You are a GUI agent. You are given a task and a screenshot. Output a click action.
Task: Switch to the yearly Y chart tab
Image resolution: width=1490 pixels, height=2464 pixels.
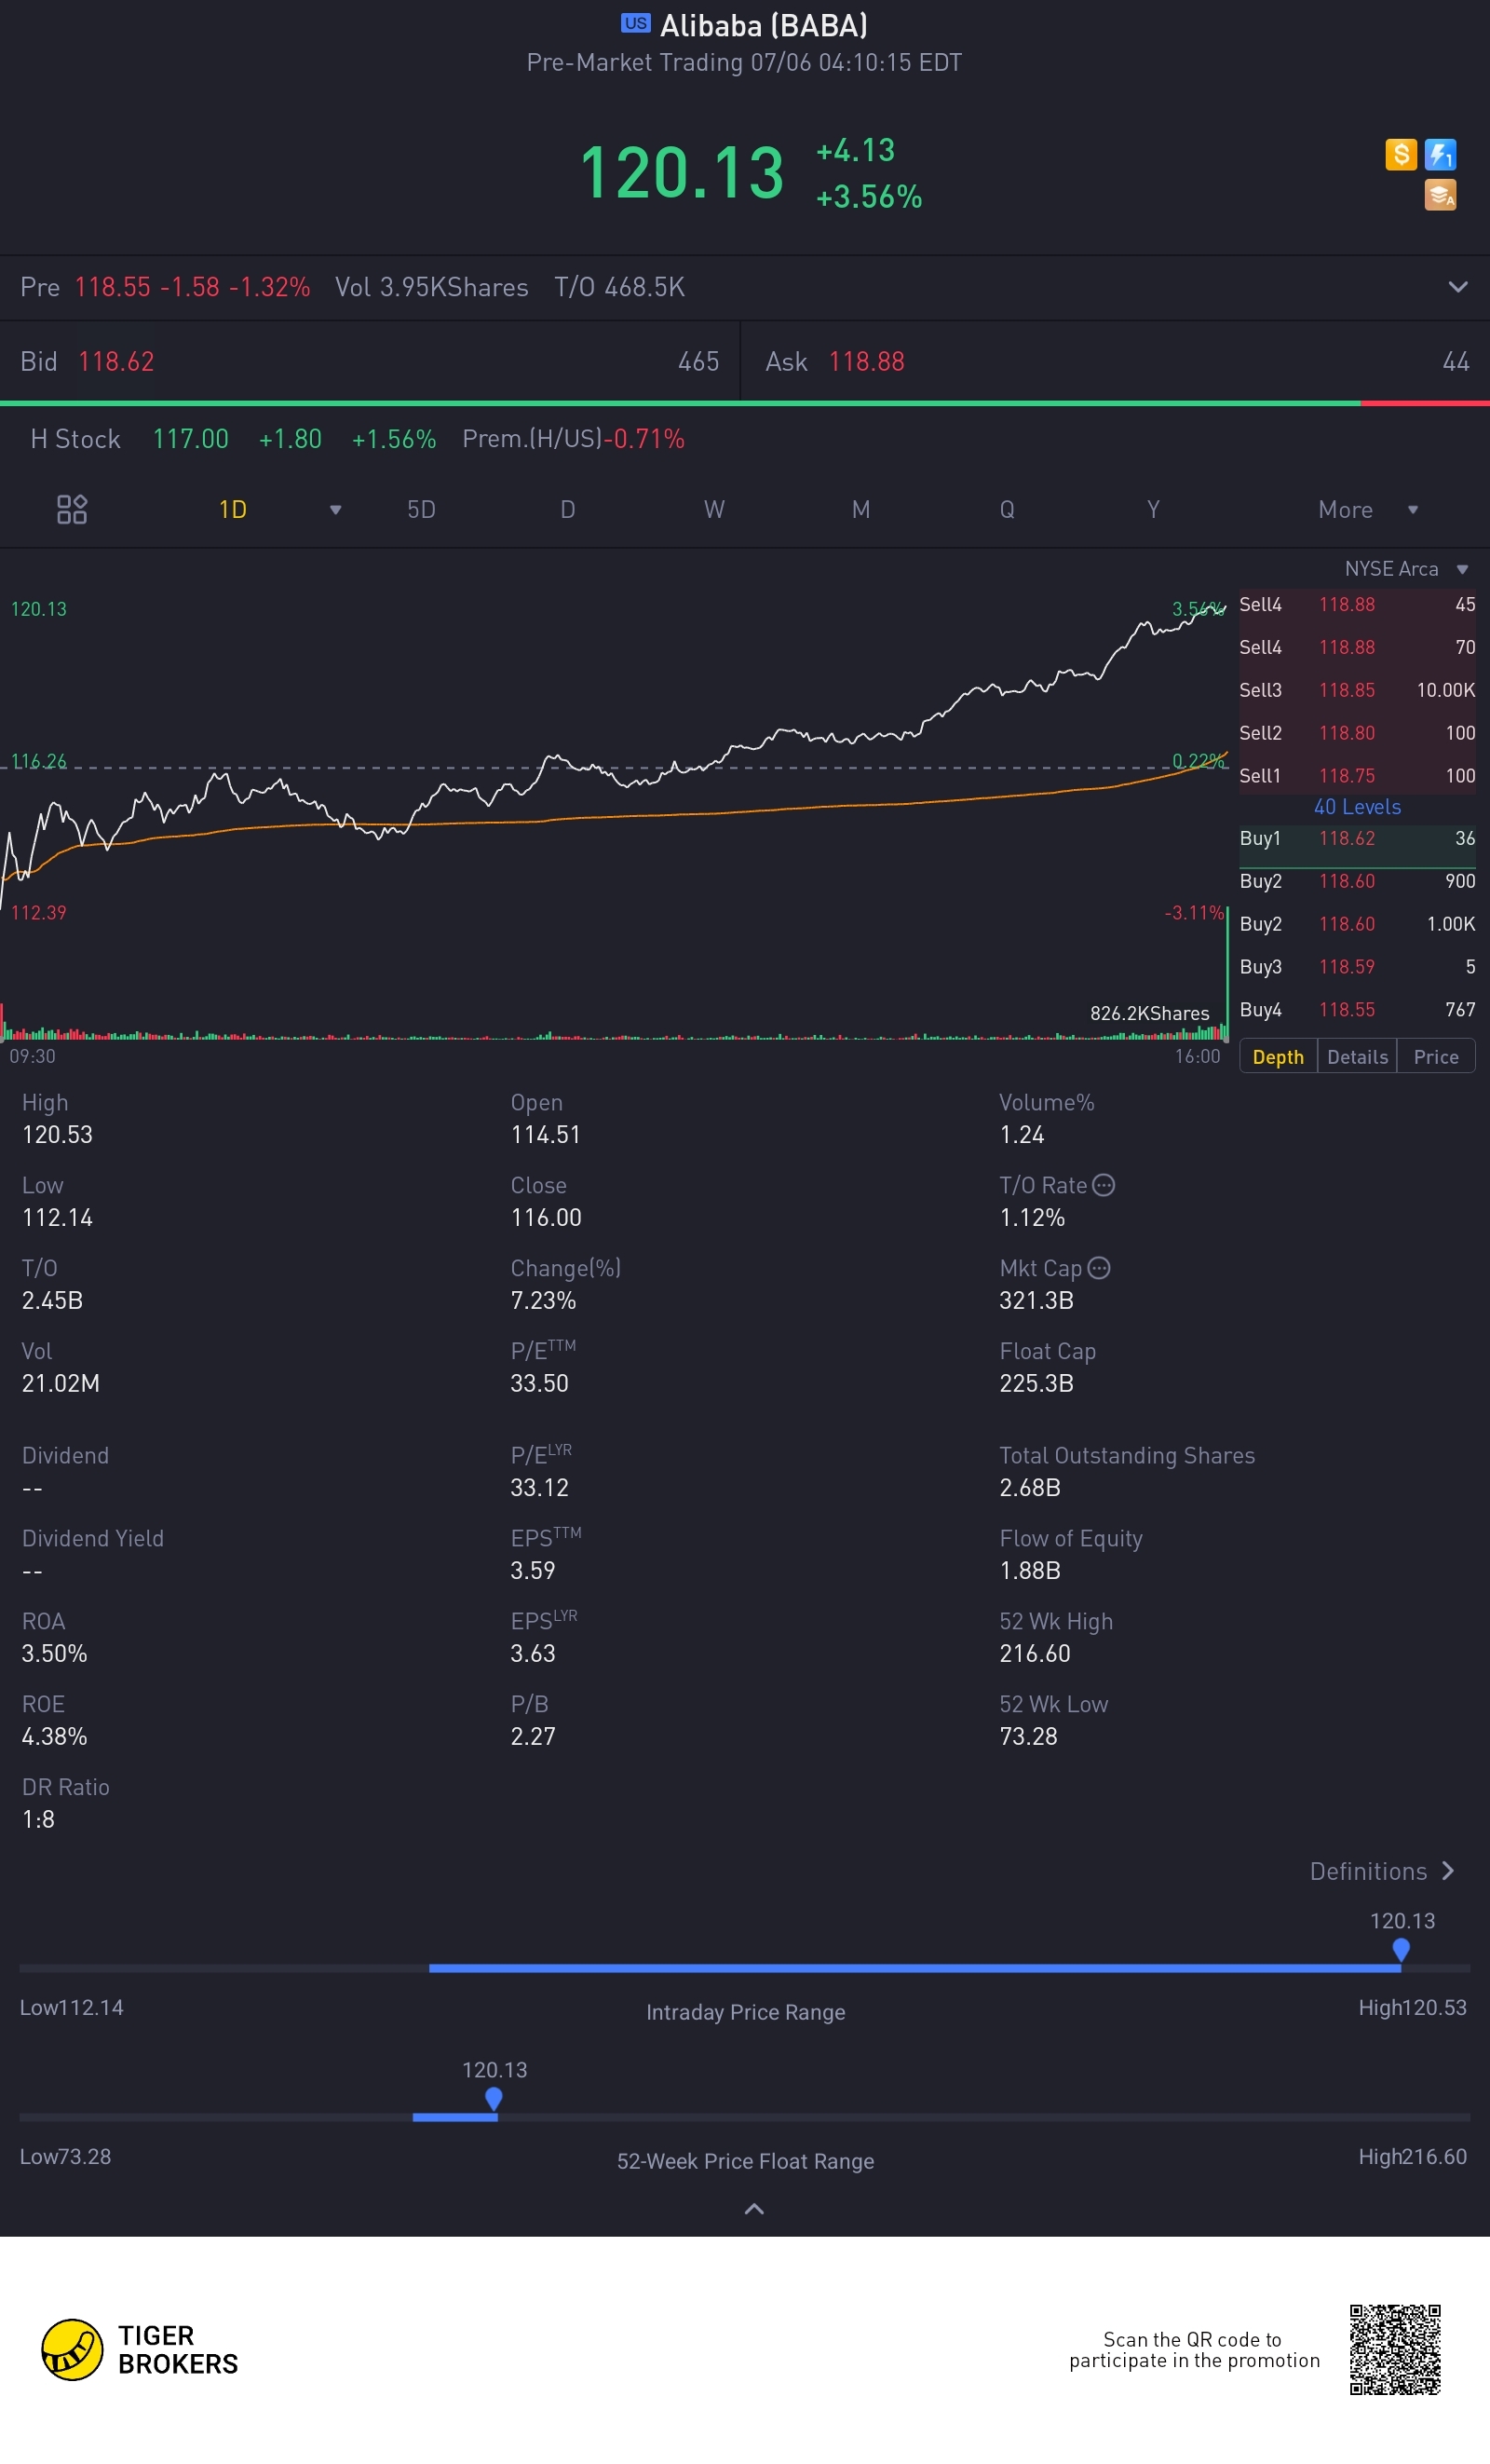pyautogui.click(x=1153, y=510)
